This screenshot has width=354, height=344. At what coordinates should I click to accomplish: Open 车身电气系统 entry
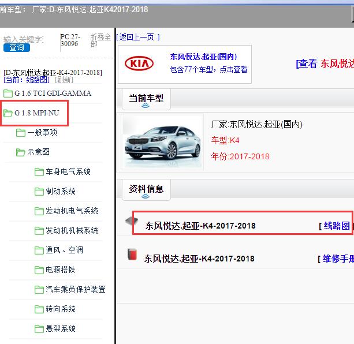tap(68, 171)
